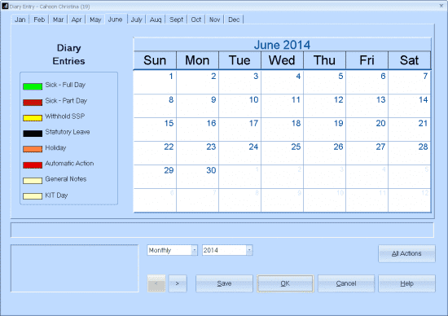The width and height of the screenshot is (448, 316).
Task: Click the Holiday legend label
Action: click(x=55, y=147)
